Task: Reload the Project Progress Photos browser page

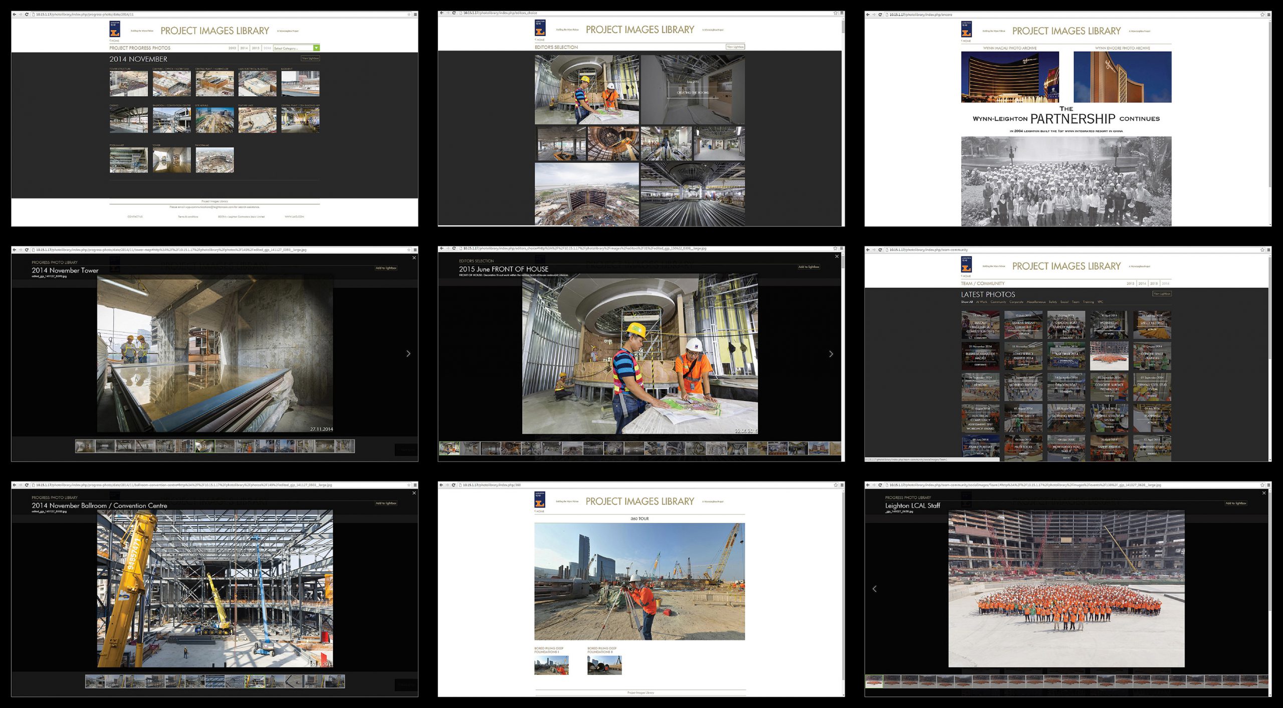Action: 27,15
